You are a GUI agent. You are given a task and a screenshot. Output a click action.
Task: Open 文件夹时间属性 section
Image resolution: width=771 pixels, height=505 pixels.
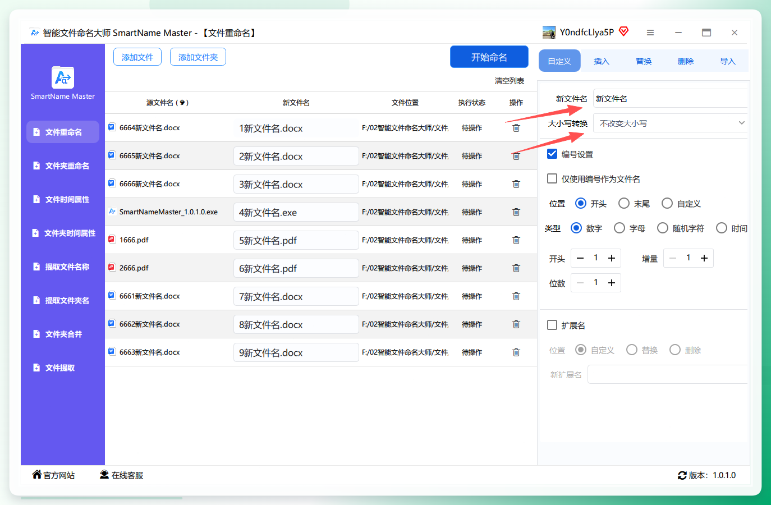coord(63,233)
